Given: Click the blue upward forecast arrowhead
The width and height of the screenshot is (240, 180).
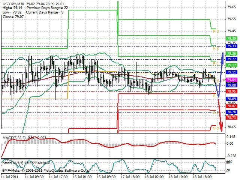Looking at the screenshot, I should (222, 57).
